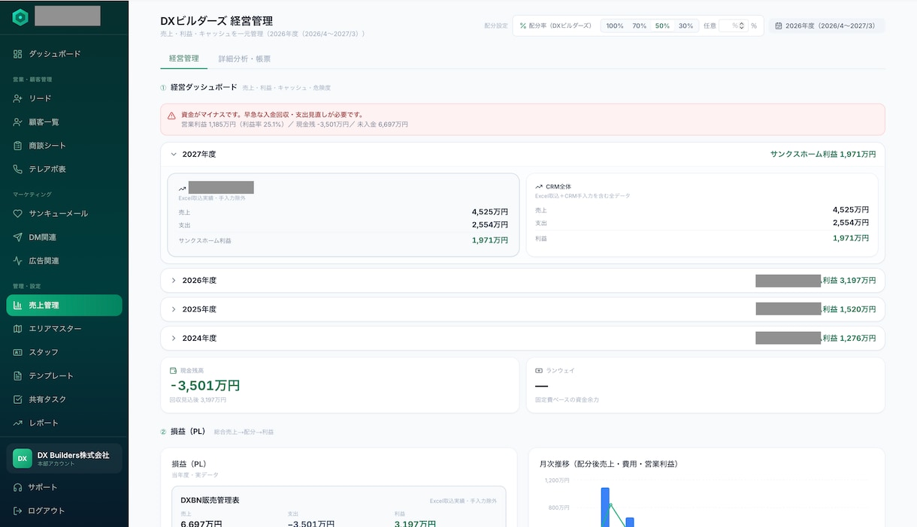Open ダッシュボード from the sidebar
Screen dimensions: 917x527
(64, 54)
